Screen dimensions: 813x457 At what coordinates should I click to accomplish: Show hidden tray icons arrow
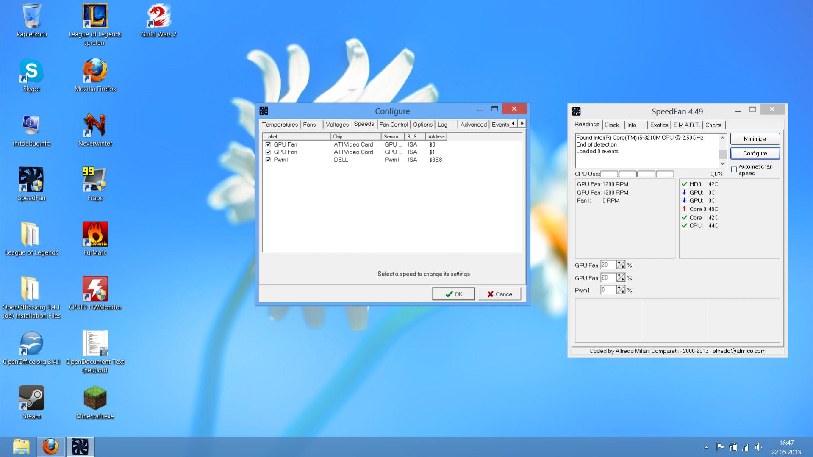pyautogui.click(x=706, y=447)
